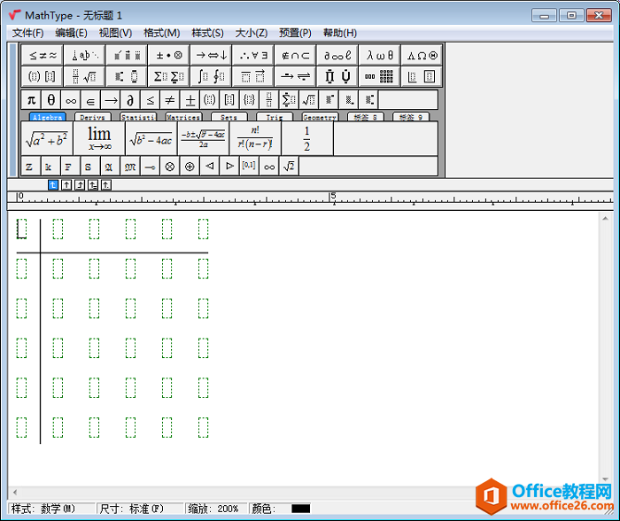Insert square root template from small bar

click(x=309, y=100)
